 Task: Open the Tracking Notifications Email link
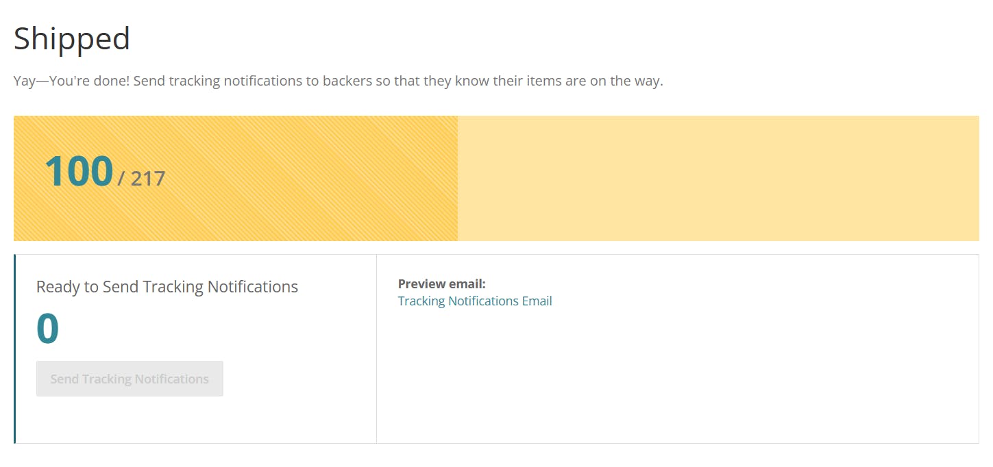[474, 301]
